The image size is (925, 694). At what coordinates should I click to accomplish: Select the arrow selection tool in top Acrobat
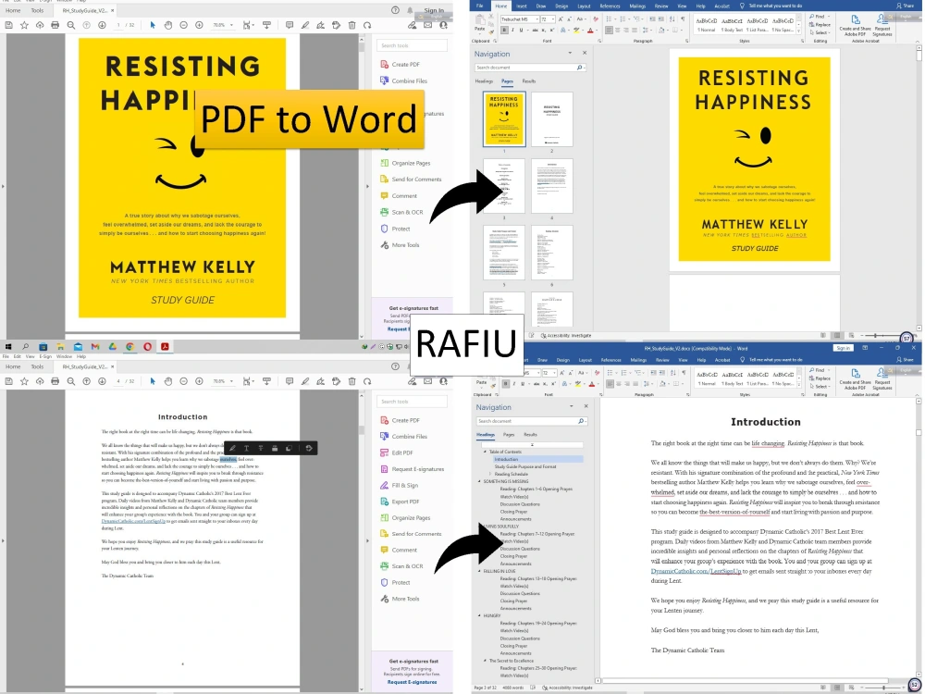(x=153, y=25)
